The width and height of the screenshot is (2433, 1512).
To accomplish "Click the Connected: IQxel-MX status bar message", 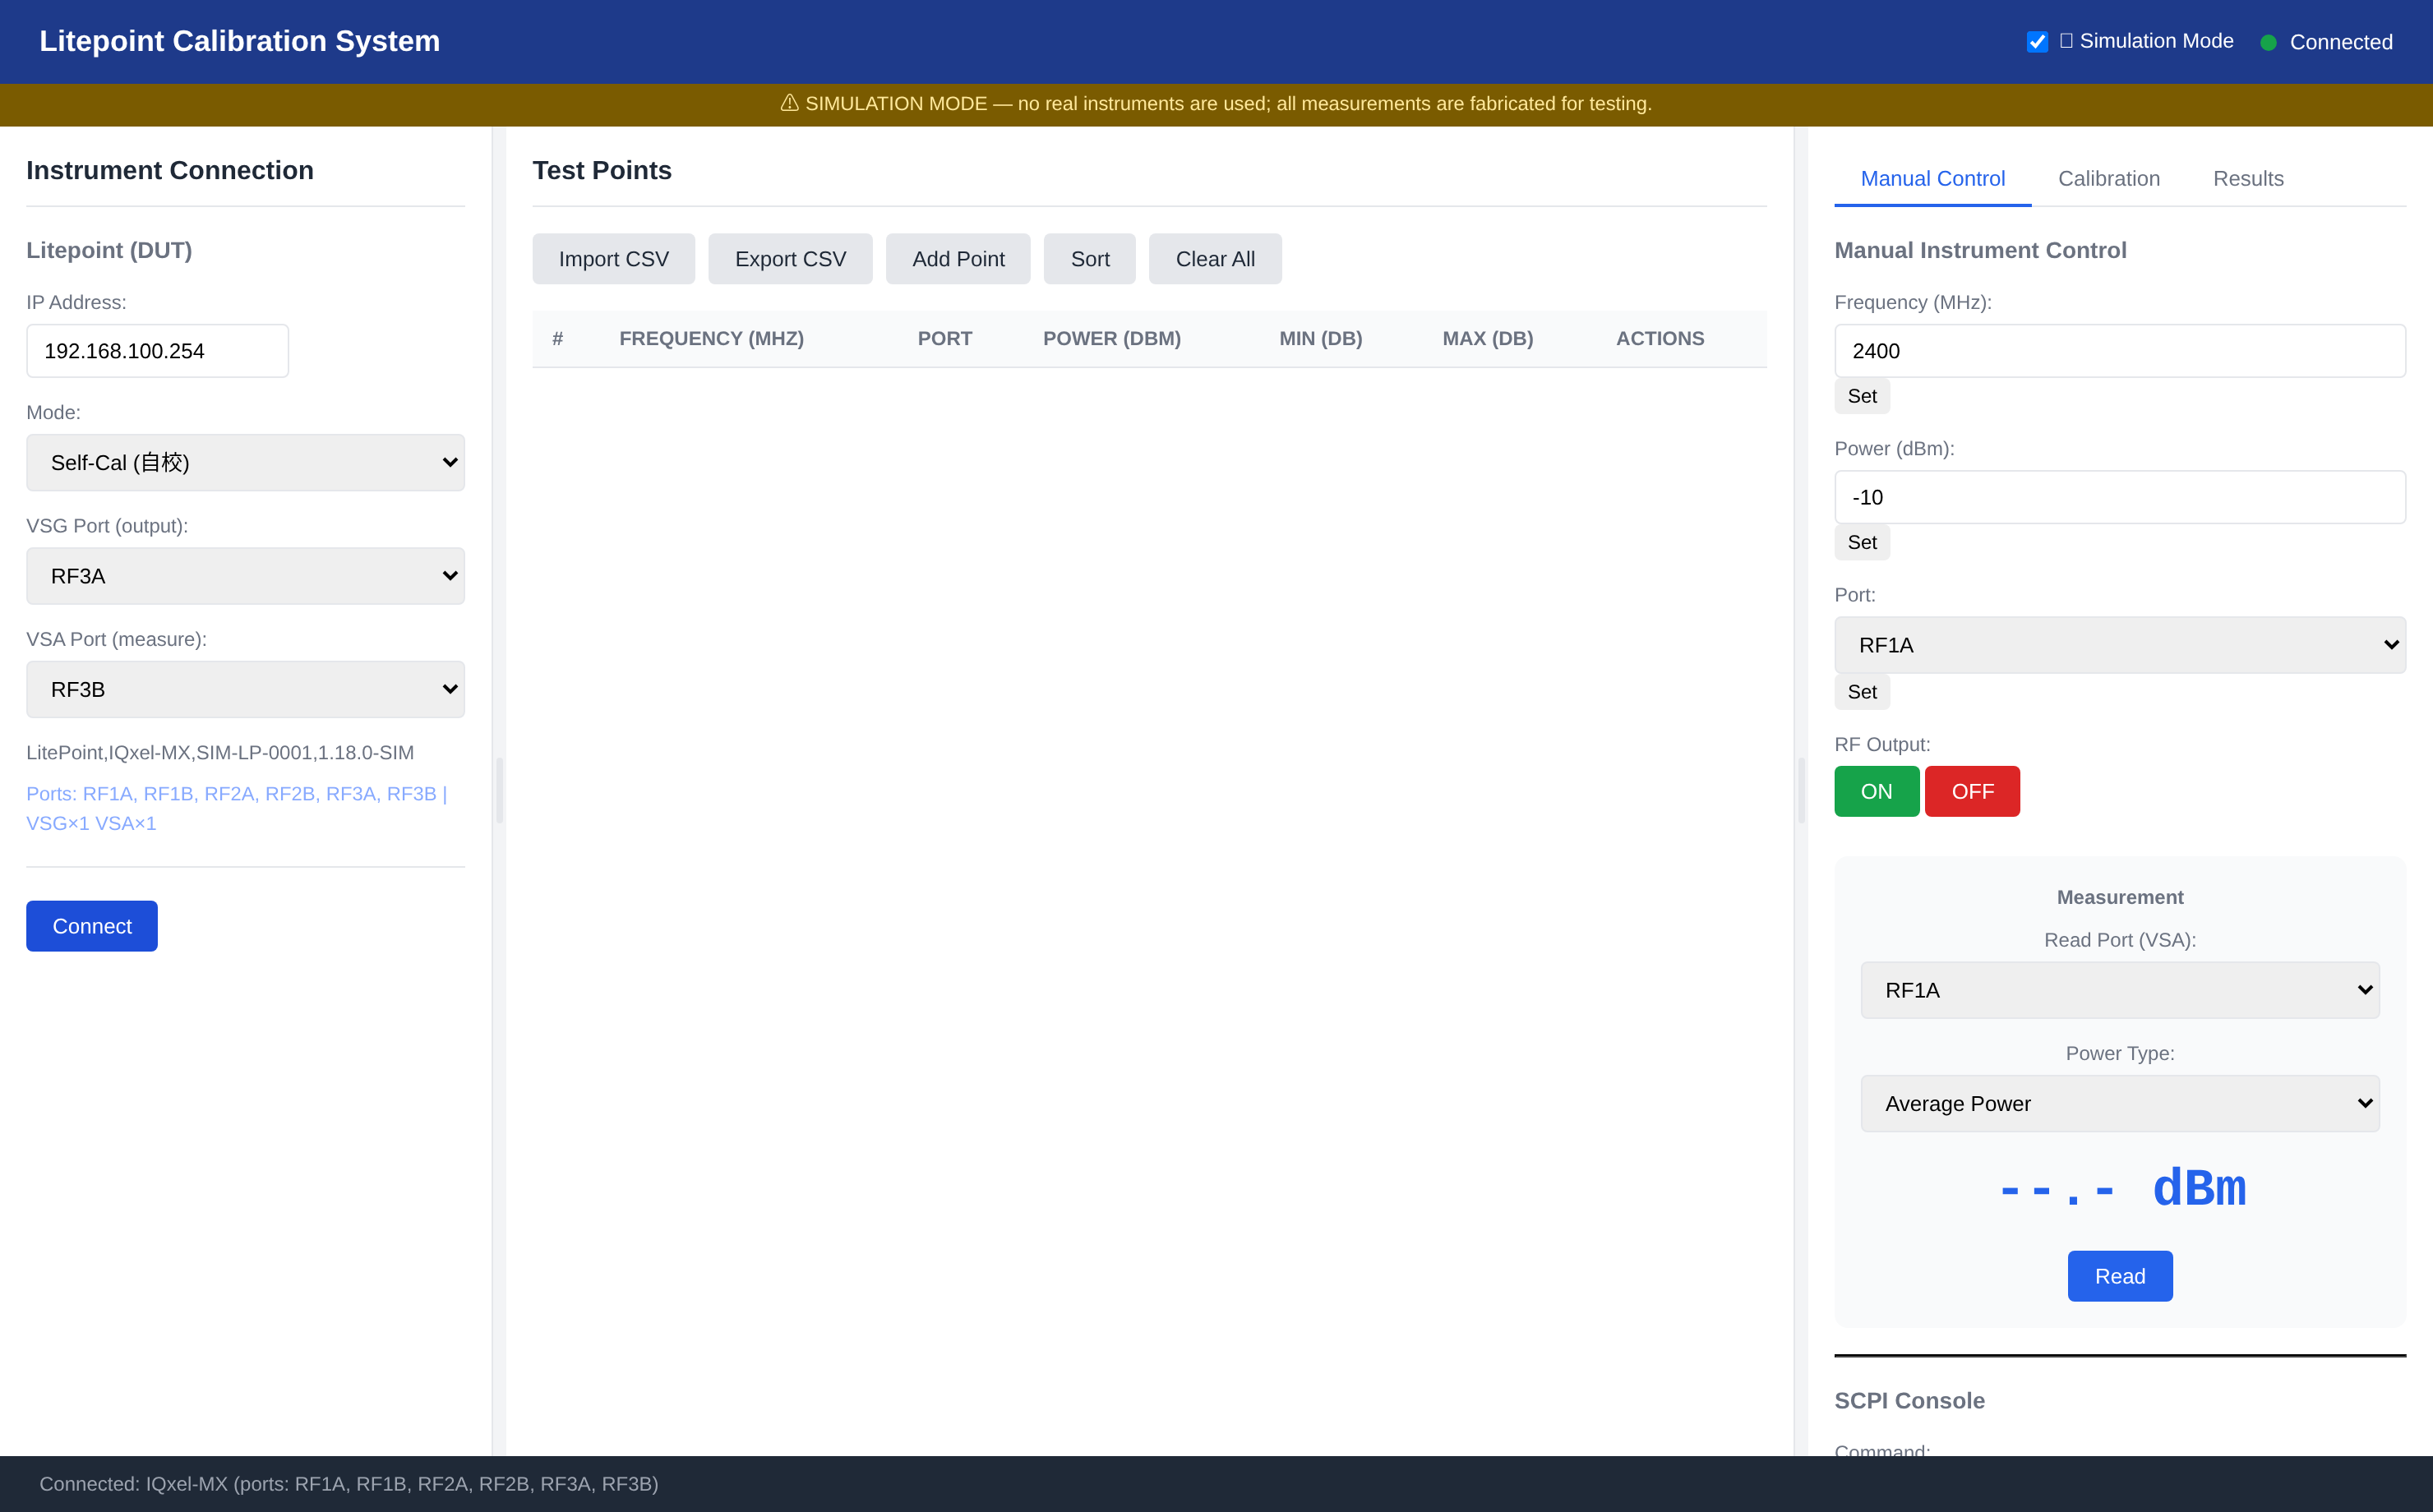I will click(x=349, y=1484).
